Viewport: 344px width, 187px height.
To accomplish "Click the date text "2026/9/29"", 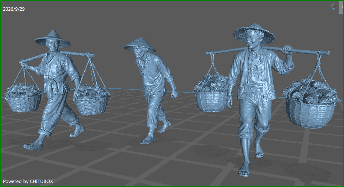I will 14,9.
